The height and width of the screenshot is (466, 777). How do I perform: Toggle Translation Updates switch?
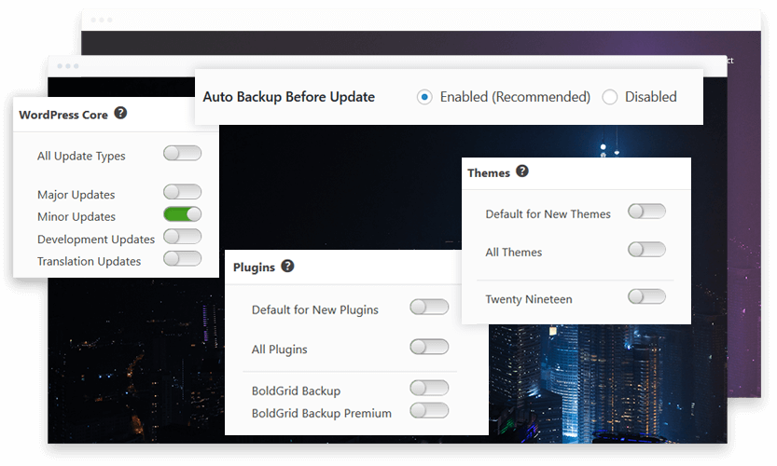(x=182, y=259)
